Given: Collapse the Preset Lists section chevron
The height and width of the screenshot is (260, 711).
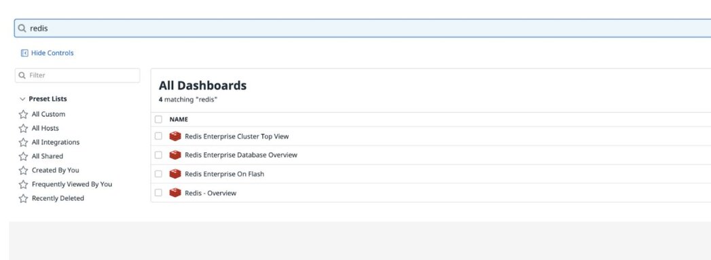Looking at the screenshot, I should 22,98.
